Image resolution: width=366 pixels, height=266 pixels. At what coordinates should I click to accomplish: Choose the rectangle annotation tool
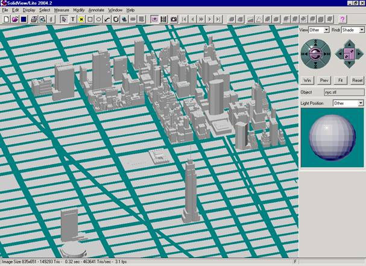point(90,19)
